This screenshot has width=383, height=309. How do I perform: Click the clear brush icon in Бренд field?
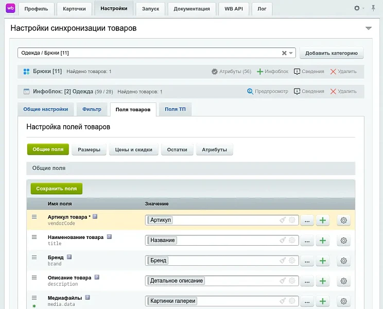tap(283, 261)
